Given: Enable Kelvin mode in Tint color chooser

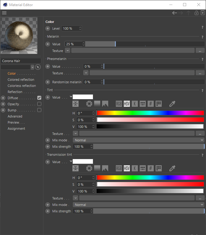Looking at the screenshot, I should pyautogui.click(x=135, y=104).
